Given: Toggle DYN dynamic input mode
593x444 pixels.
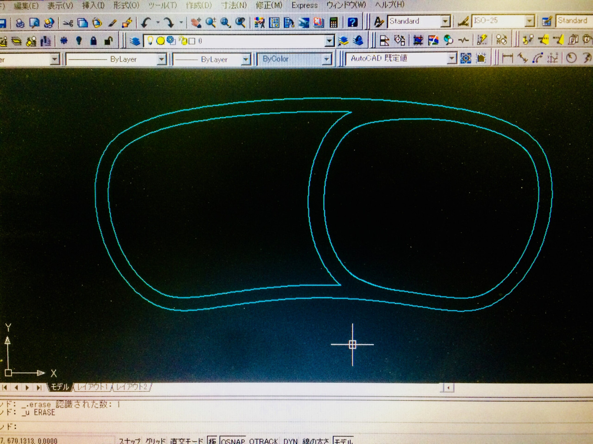Looking at the screenshot, I should click(290, 441).
